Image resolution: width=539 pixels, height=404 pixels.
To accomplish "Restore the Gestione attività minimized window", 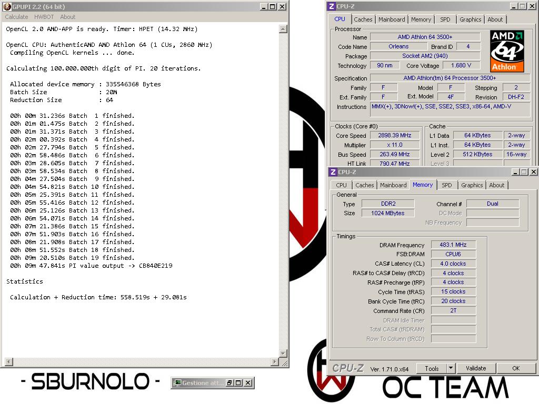I will click(x=229, y=383).
